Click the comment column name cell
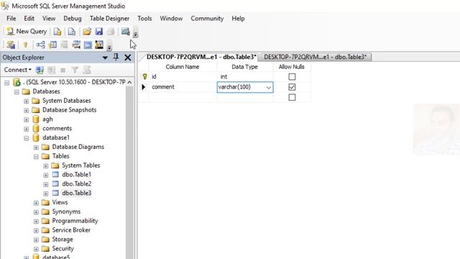Image resolution: width=460 pixels, height=259 pixels. 183,87
